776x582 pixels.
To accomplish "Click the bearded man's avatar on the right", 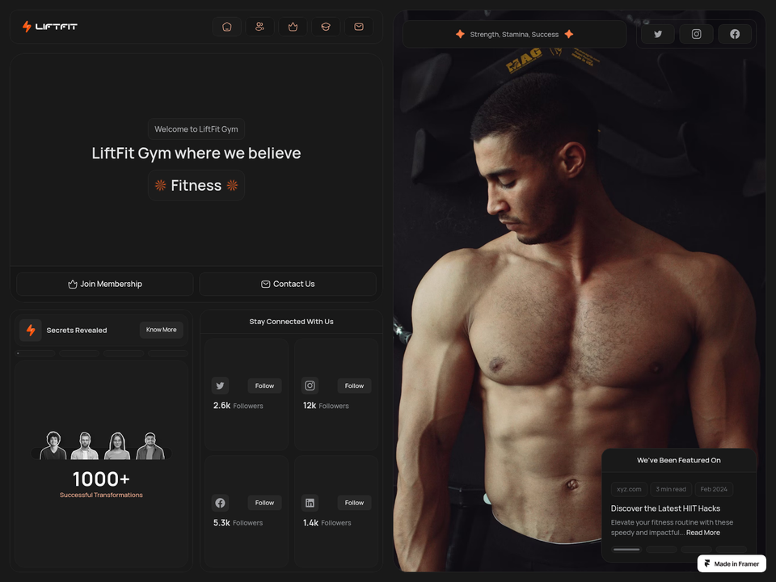I will pos(150,446).
